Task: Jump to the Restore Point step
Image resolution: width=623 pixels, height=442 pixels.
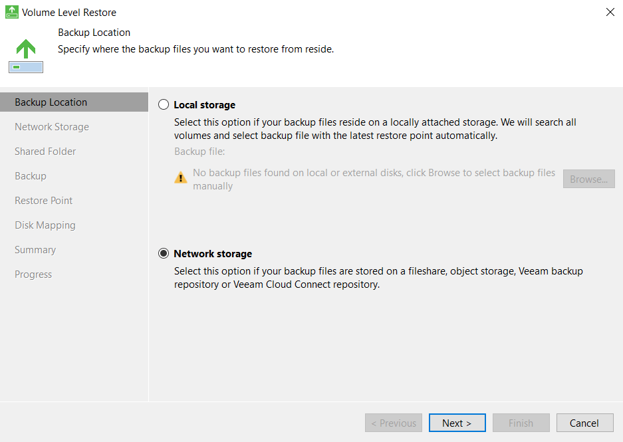Action: tap(44, 201)
